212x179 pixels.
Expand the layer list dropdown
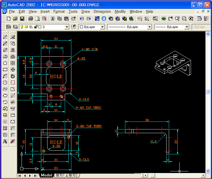[67, 27]
